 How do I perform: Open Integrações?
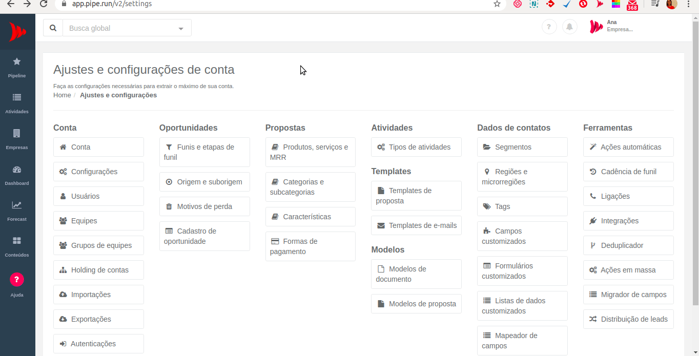pos(628,221)
